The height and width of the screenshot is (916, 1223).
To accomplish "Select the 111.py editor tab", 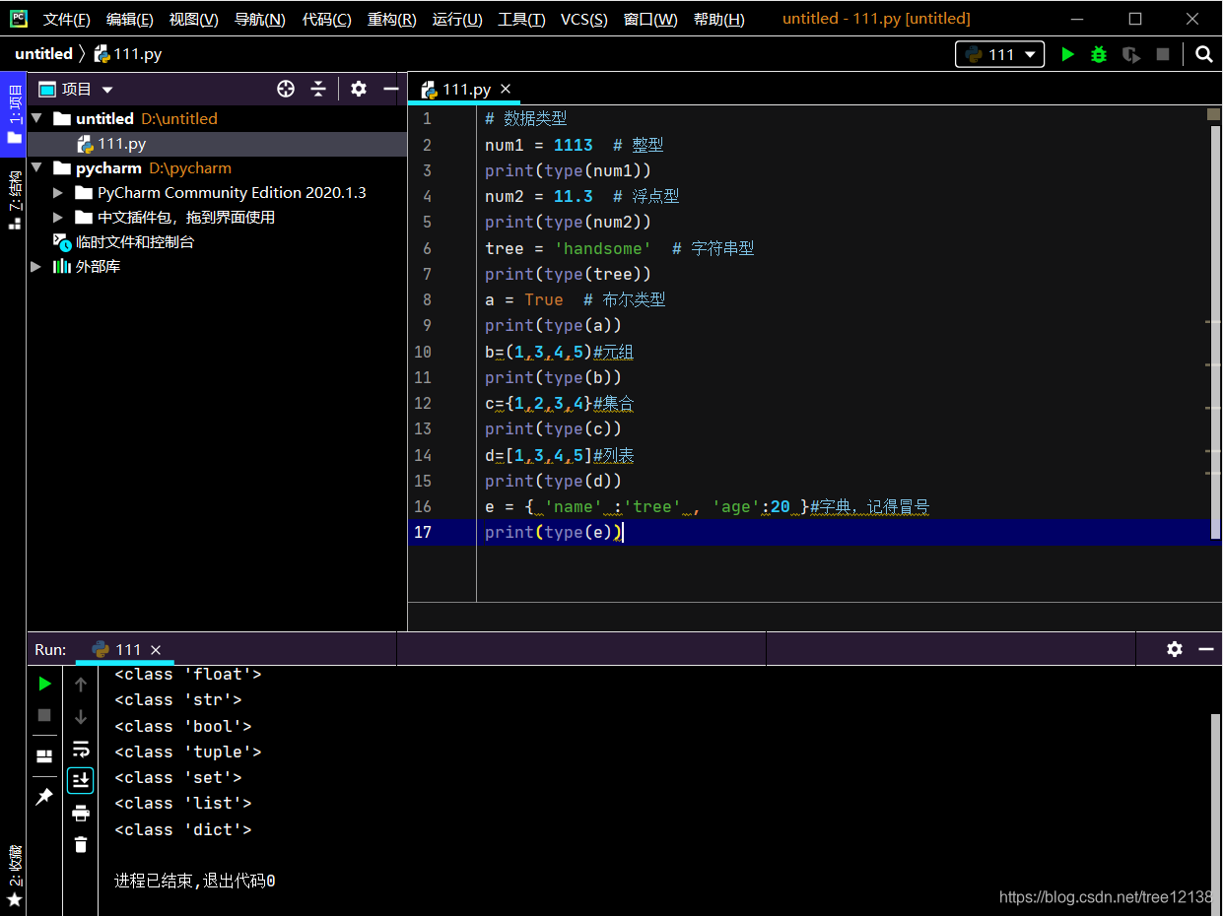I will click(466, 89).
